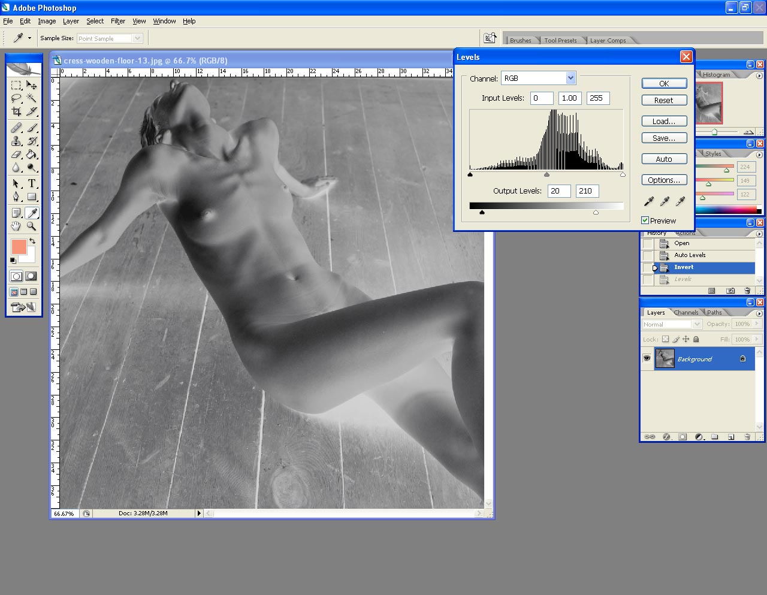Expand the Sample Size dropdown

[x=138, y=38]
